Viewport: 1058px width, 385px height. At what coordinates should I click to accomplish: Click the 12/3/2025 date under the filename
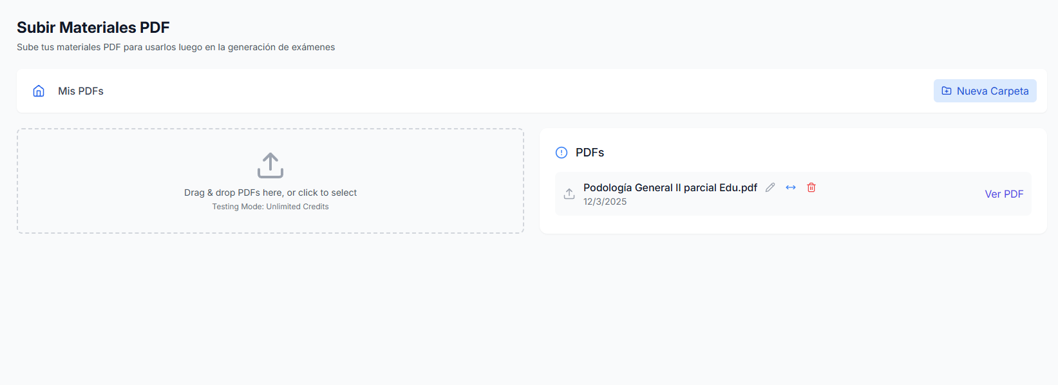coord(605,201)
